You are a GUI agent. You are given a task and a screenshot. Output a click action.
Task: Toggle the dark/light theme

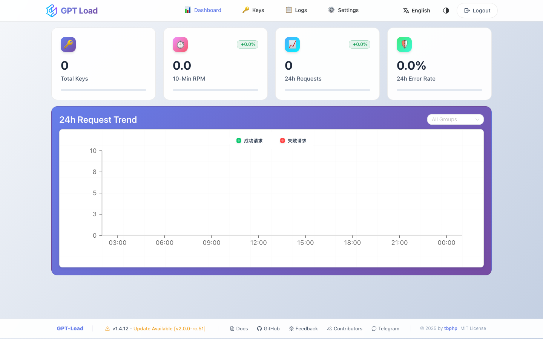click(x=446, y=11)
